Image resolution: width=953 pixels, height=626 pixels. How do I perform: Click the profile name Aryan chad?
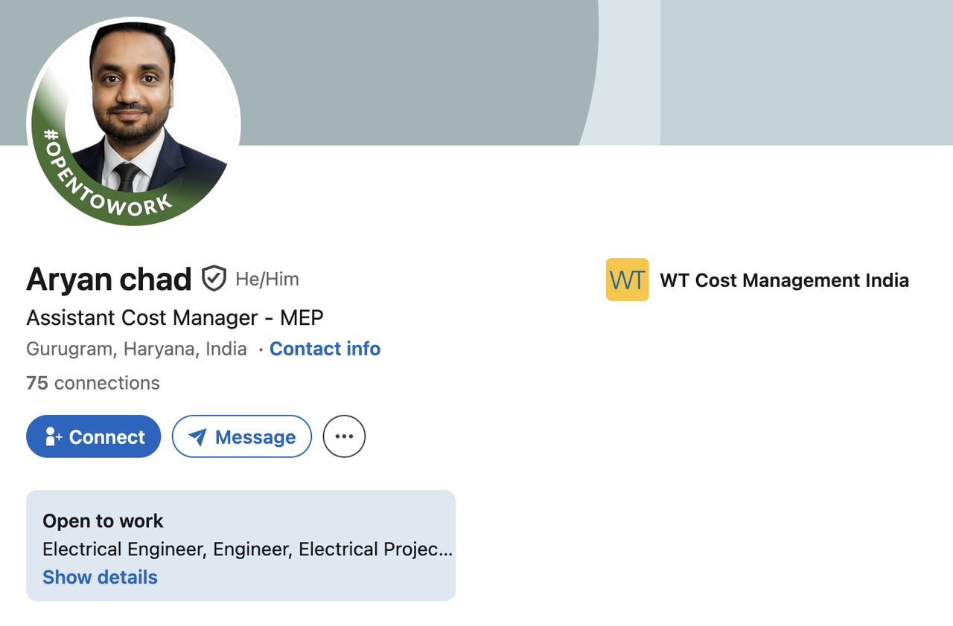point(109,280)
